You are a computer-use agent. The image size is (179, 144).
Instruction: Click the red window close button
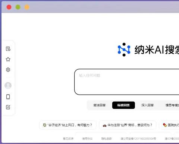point(9,7)
